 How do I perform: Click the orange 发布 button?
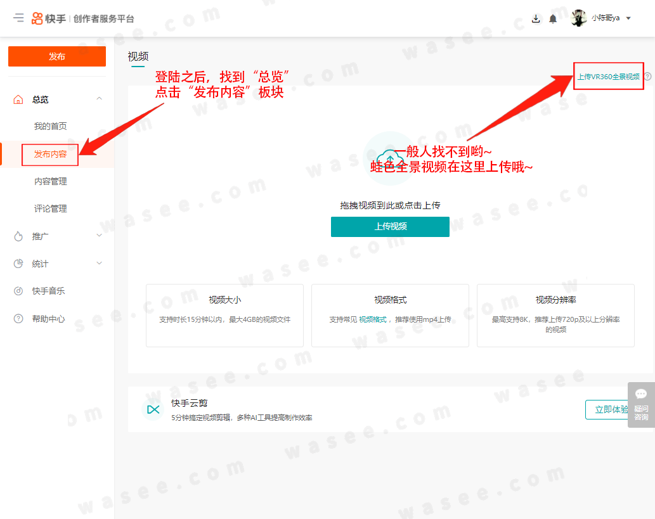tap(57, 56)
